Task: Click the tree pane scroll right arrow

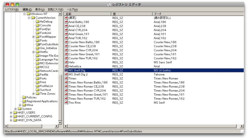Action: tap(56, 126)
